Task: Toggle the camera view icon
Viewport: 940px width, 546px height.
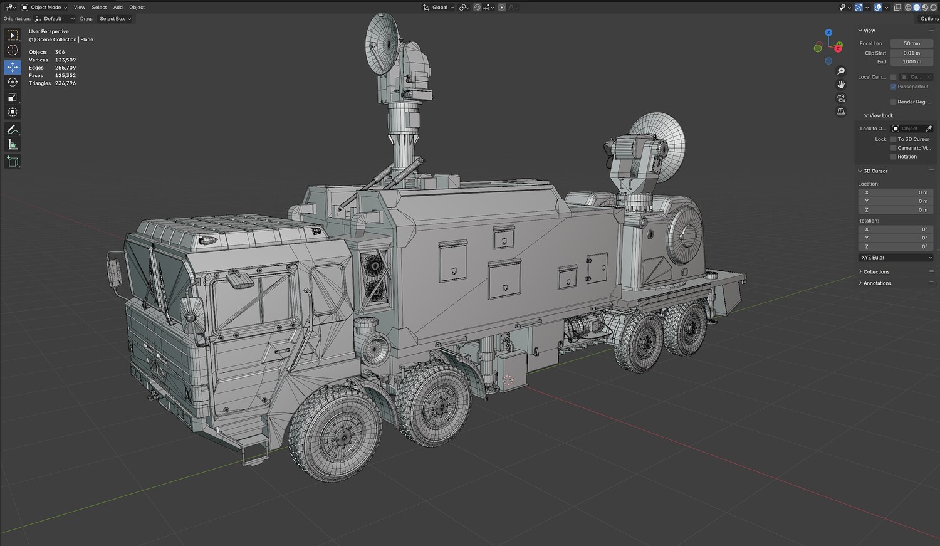Action: pyautogui.click(x=841, y=98)
